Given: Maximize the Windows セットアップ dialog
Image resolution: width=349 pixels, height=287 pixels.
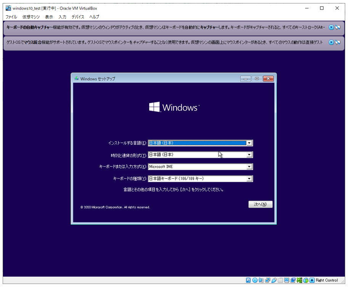Looking at the screenshot, I should point(257,79).
